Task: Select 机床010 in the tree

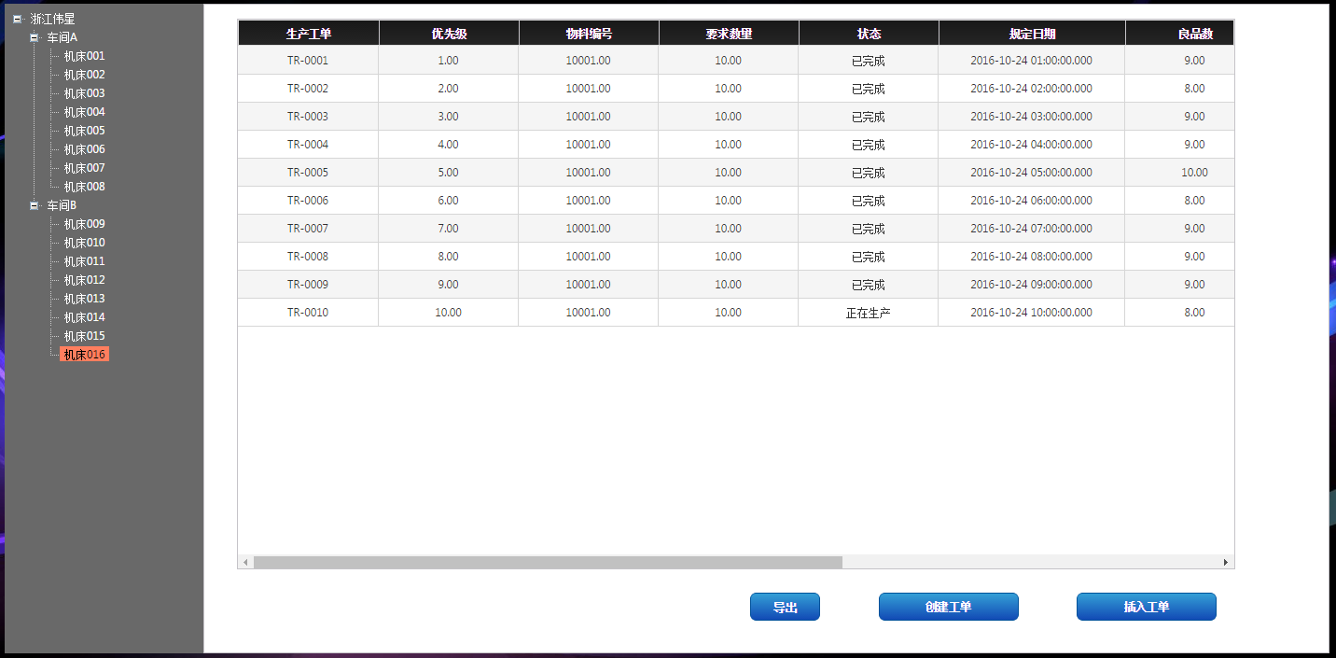Action: pos(84,243)
